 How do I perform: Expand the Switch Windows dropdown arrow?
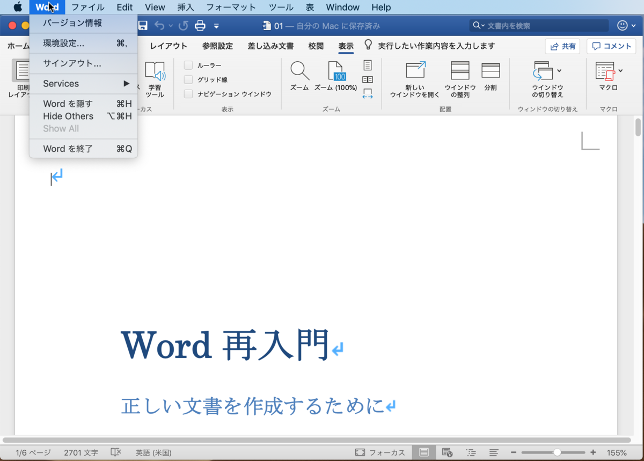[x=559, y=70]
